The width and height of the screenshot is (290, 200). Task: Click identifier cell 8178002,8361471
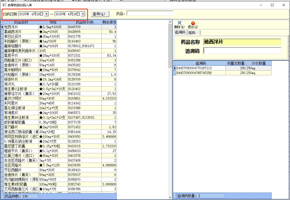[x=85, y=46]
